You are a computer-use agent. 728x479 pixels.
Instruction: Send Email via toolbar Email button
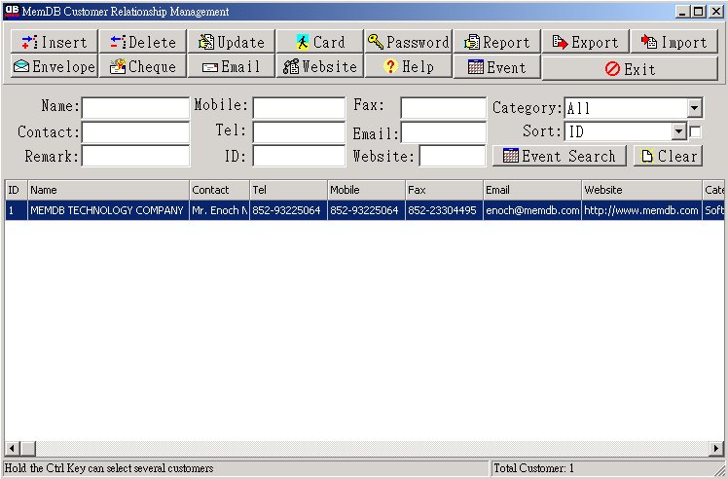coord(232,66)
